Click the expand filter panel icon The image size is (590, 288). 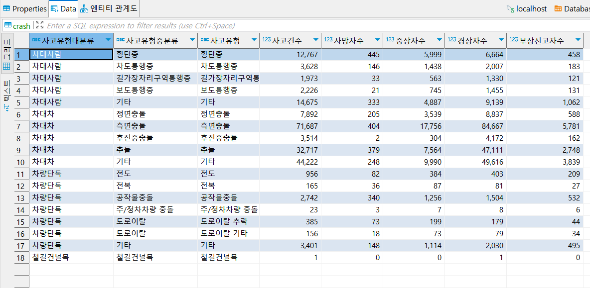(x=39, y=25)
